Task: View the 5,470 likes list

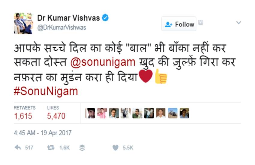Action: coord(56,116)
